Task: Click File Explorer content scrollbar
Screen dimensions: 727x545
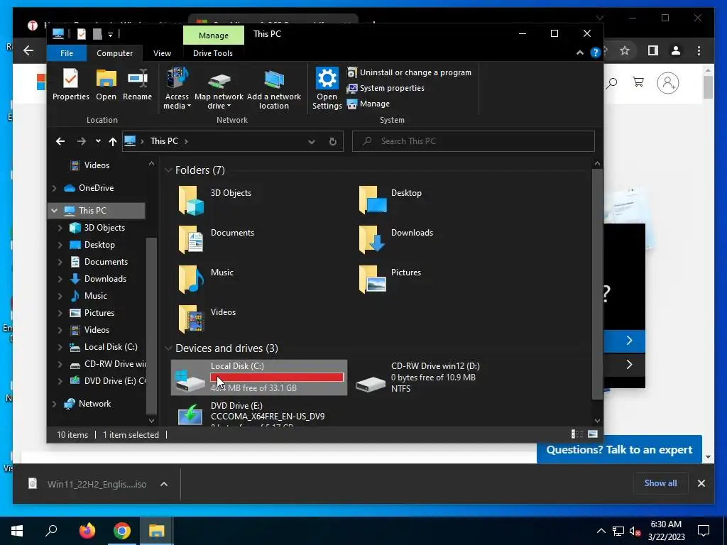Action: 597,284
